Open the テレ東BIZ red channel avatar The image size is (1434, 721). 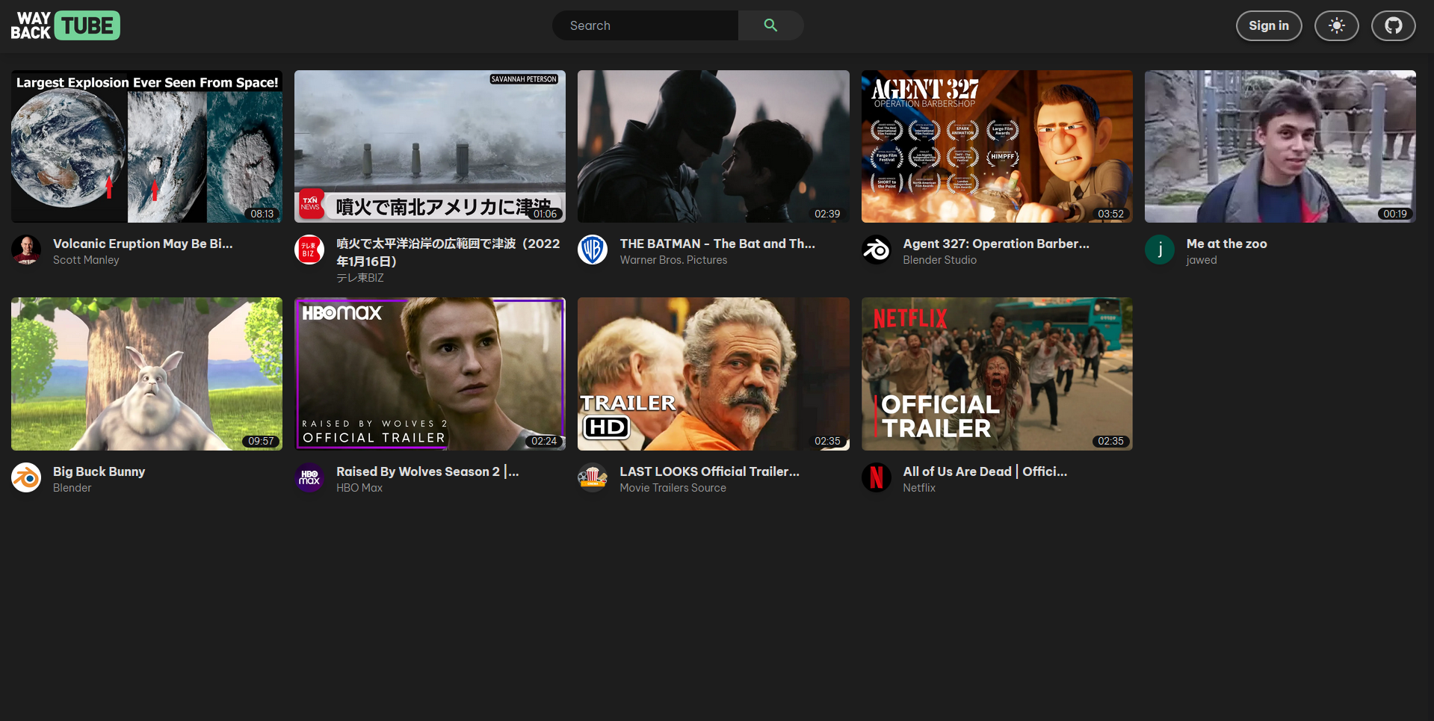pos(309,250)
